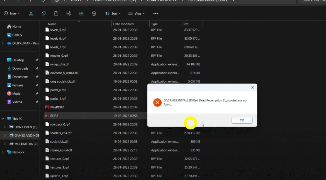Screen dimensions: 326x180
Task: Open the New item dropdown
Action: [x=12, y=13]
